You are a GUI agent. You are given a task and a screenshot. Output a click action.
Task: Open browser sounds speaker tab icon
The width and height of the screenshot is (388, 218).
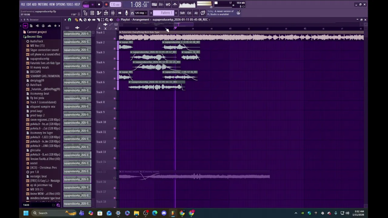[x=37, y=26]
